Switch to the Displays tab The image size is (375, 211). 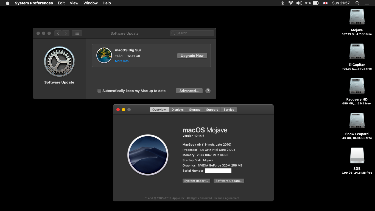tap(178, 110)
